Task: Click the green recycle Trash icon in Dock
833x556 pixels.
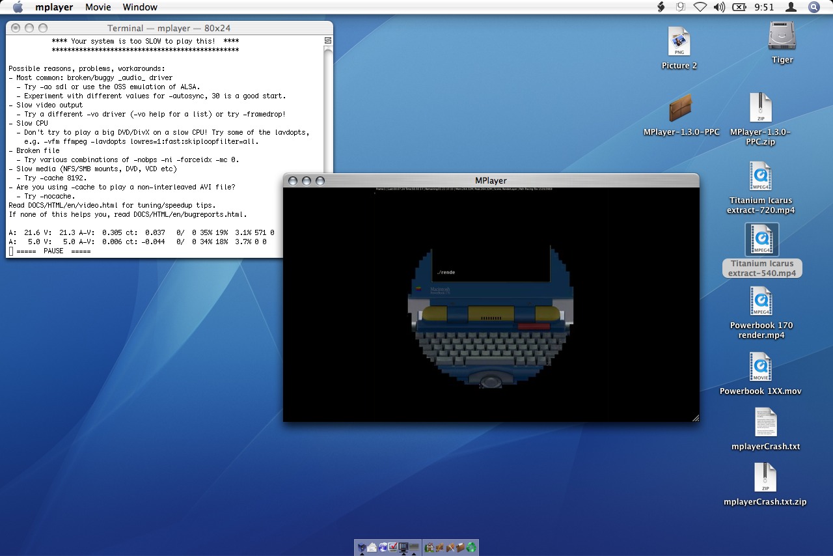Action: [471, 548]
